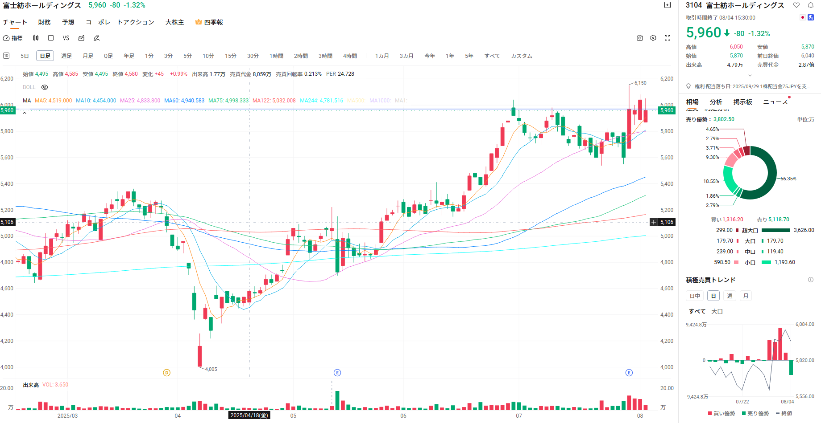
Task: Select the 週足 weekly timeframe
Action: click(x=66, y=56)
